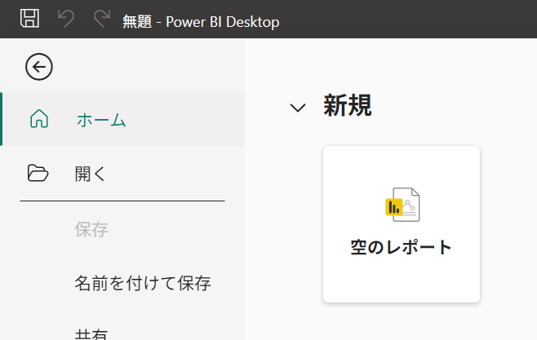This screenshot has height=340, width=537.
Task: Open the 共有 menu entry
Action: [x=91, y=333]
